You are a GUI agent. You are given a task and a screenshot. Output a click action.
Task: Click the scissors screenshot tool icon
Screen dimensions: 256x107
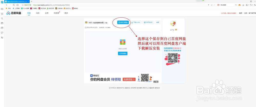247,5
